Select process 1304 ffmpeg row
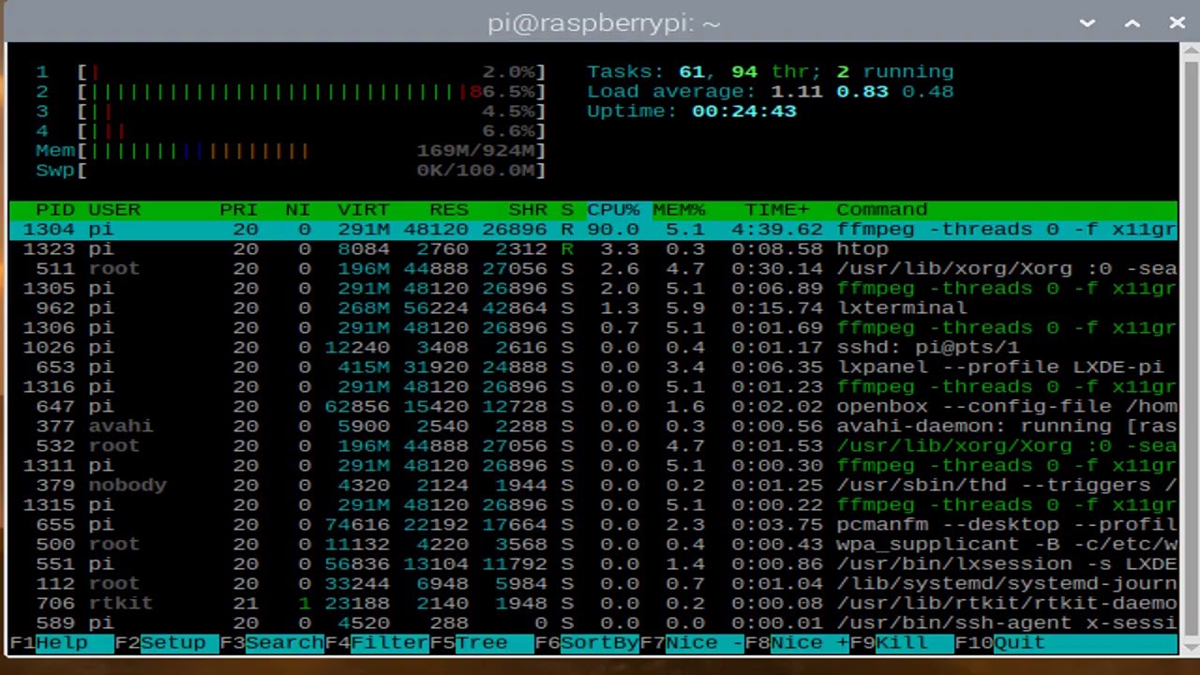Viewport: 1200px width, 675px height. (x=593, y=230)
